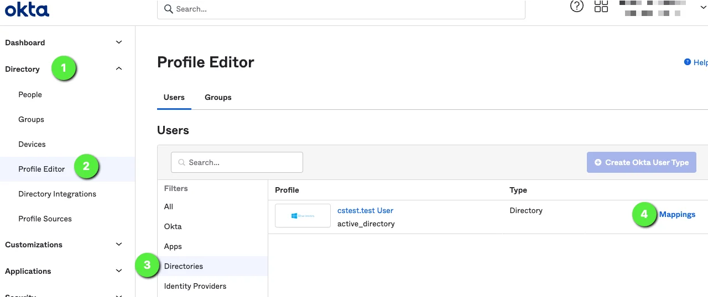Open Groups in the sidebar
Screen dimensions: 708x297
(x=31, y=119)
